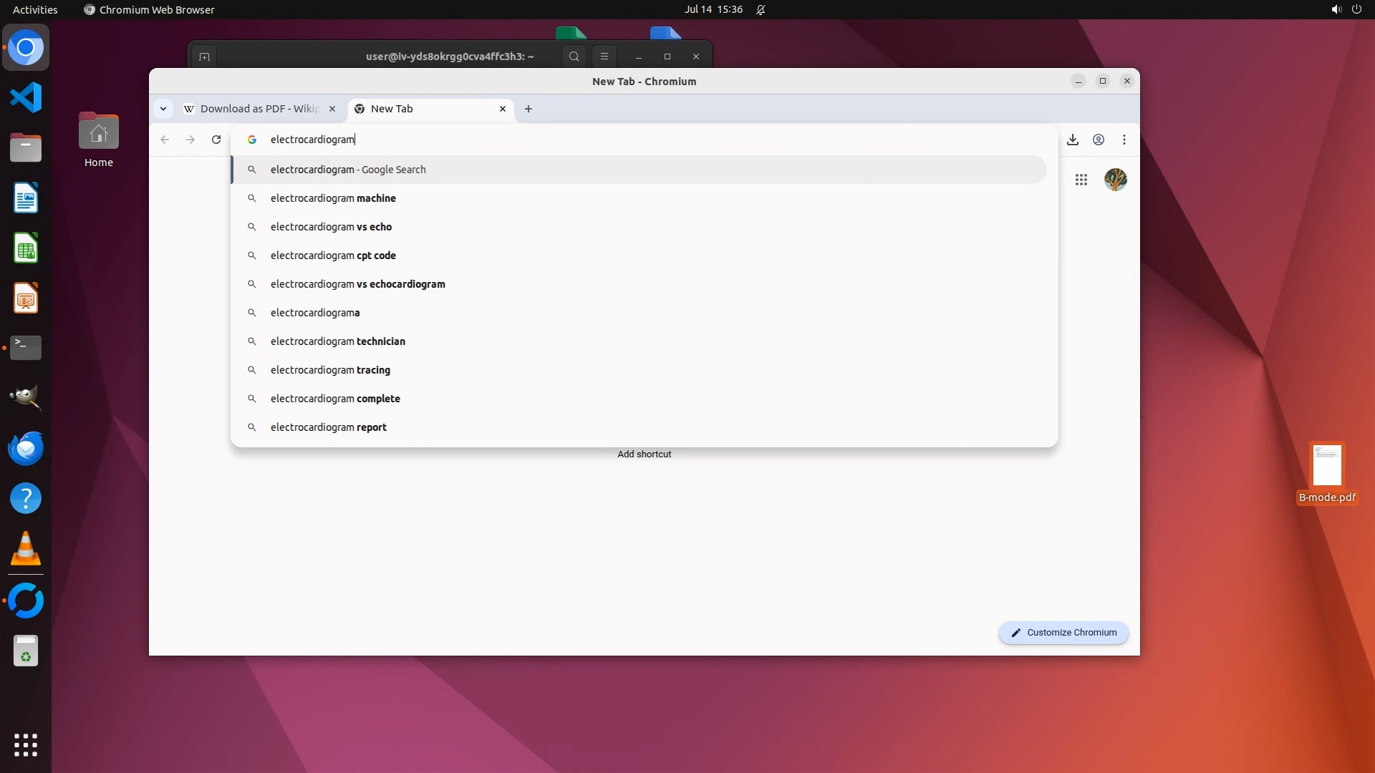Screen dimensions: 1375x773
Task: Open the Google apps grid icon
Action: pyautogui.click(x=1081, y=180)
